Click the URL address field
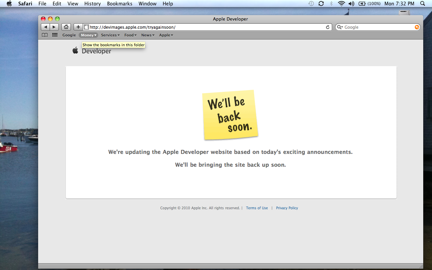This screenshot has height=270, width=432. [207, 27]
